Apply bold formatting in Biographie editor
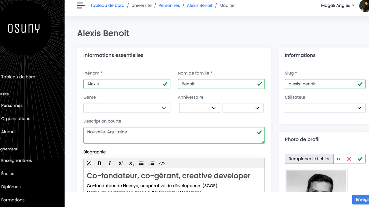Image resolution: width=369 pixels, height=207 pixels. coord(99,163)
